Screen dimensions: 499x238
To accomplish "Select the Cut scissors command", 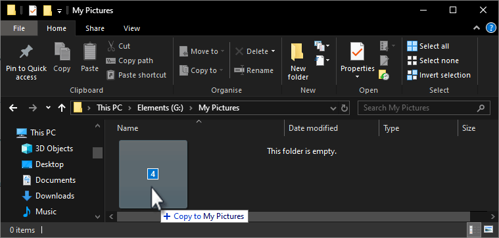I will pos(118,46).
